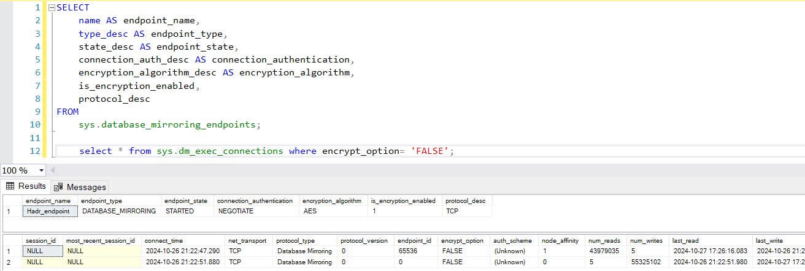Click line number 10 in the editor gutter
Image resolution: width=805 pixels, height=271 pixels.
coord(36,124)
